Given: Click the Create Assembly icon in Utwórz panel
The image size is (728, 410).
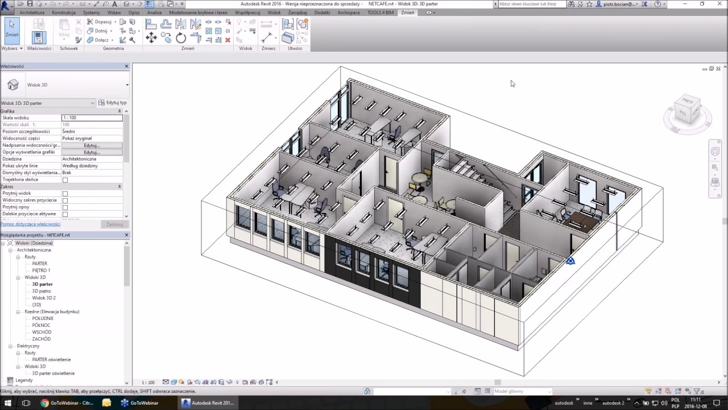Looking at the screenshot, I should click(288, 24).
